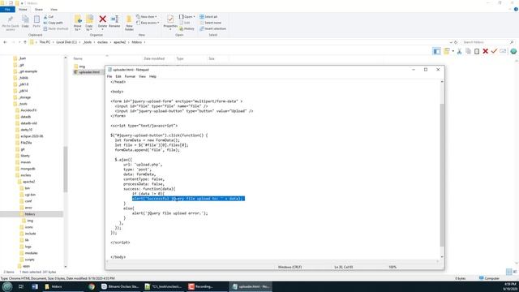Select modules in the folder tree
519x292 pixels.
(x=31, y=253)
